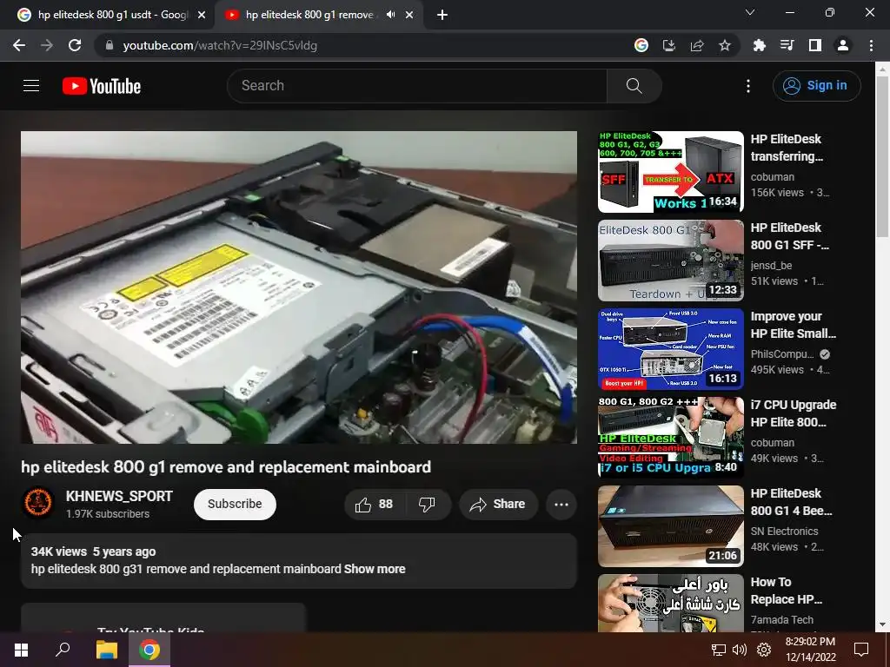Open the PhilsCompu channel name
890x667 pixels.
pyautogui.click(x=782, y=354)
